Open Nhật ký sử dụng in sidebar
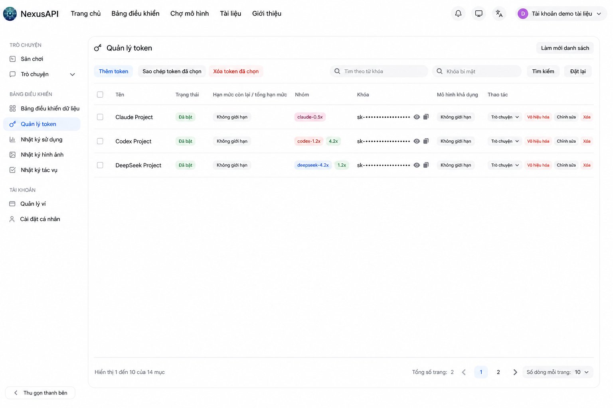 pos(42,139)
